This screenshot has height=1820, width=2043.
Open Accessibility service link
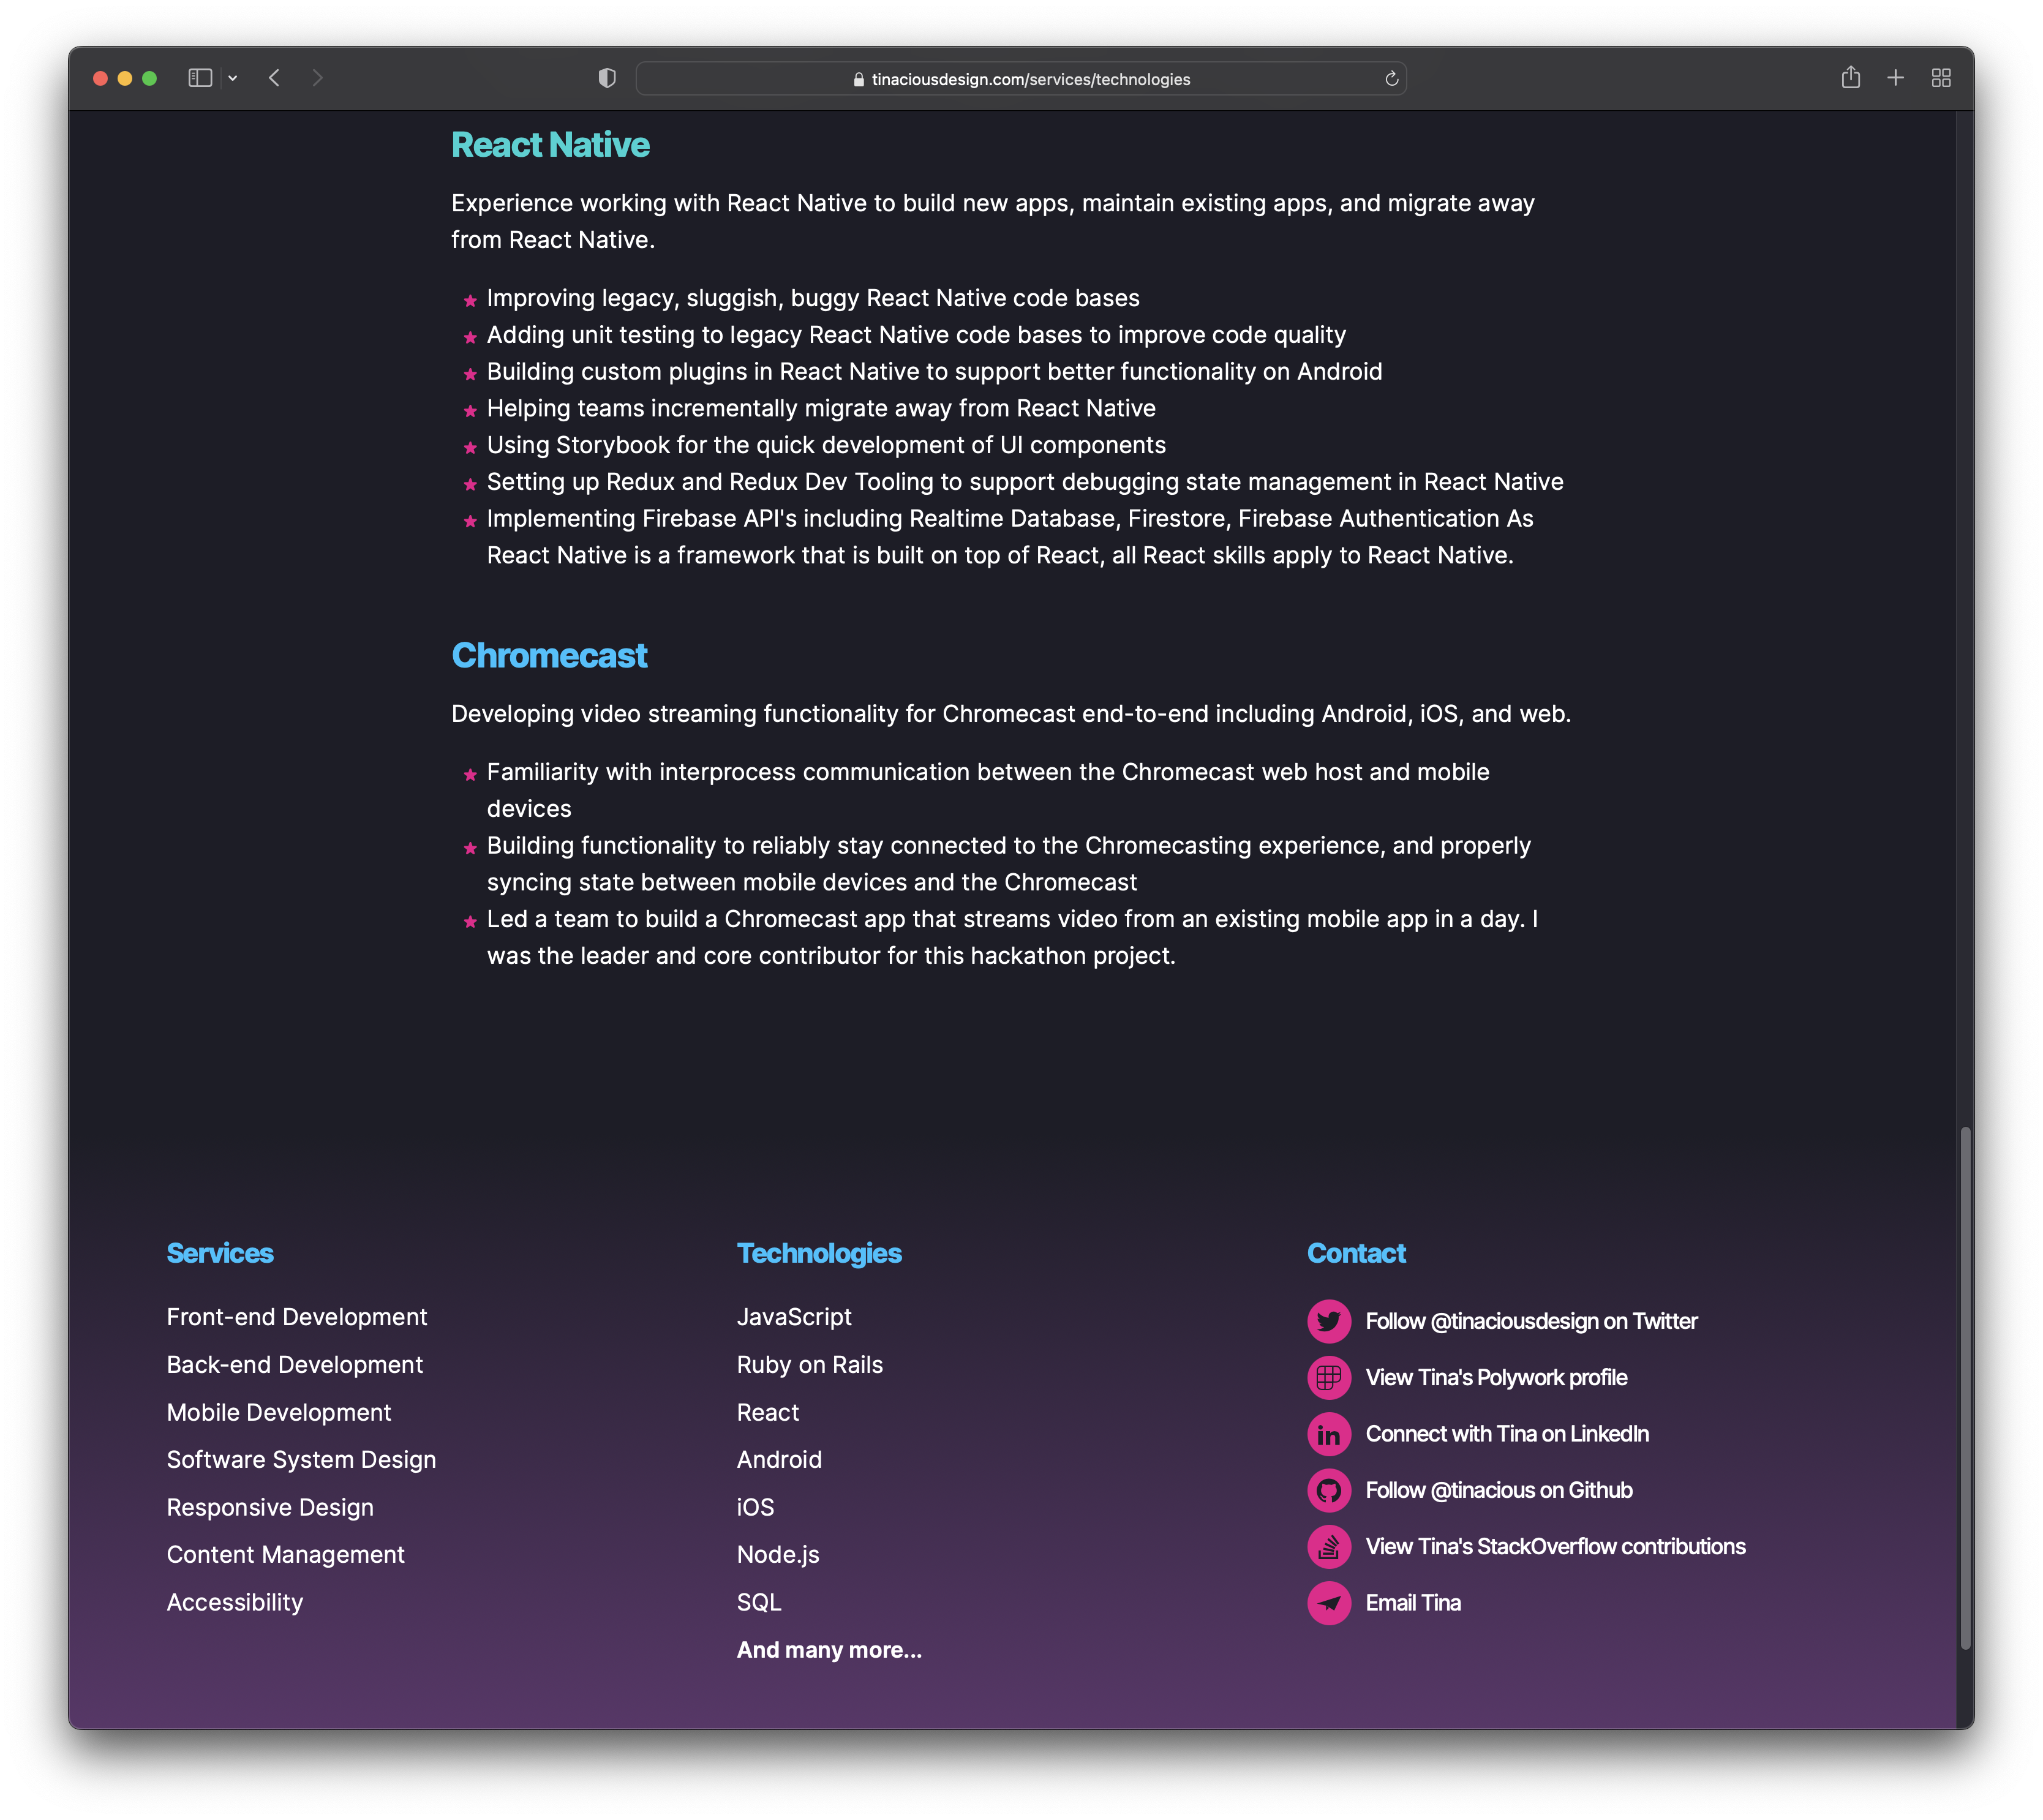click(x=235, y=1602)
